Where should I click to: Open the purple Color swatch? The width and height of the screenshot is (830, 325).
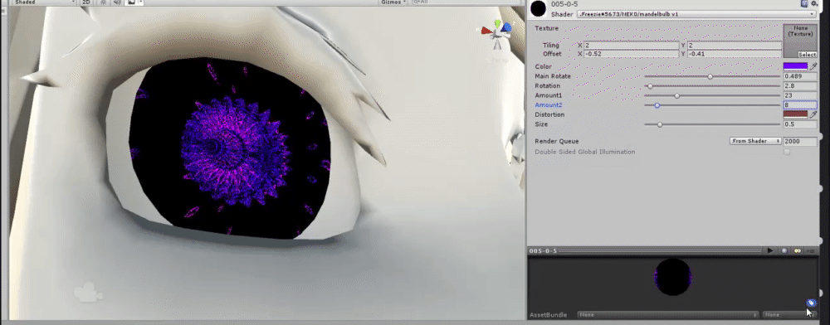click(796, 66)
